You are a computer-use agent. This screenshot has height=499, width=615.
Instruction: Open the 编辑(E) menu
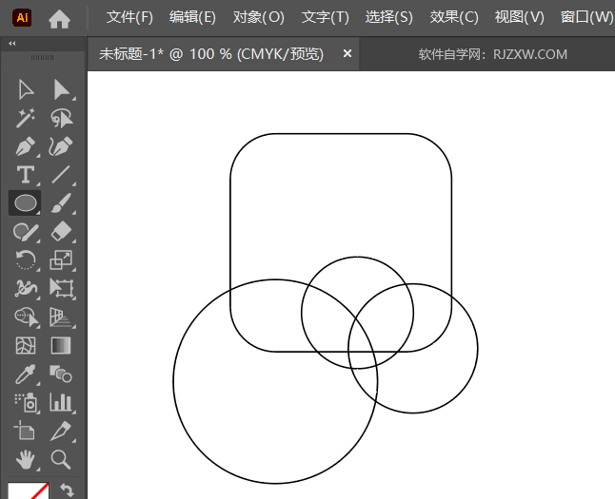point(192,17)
